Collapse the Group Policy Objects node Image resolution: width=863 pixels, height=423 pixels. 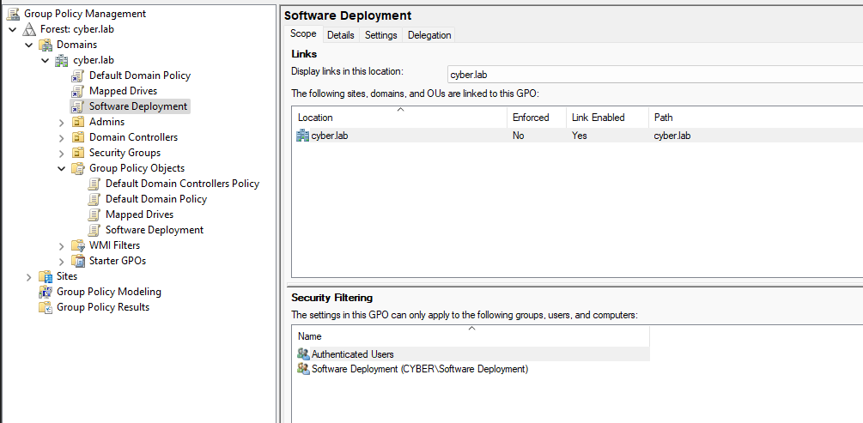point(61,168)
